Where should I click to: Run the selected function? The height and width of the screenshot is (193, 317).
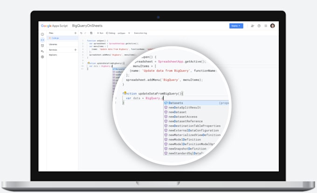click(100, 33)
